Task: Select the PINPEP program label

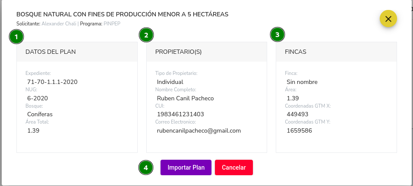Action: coord(112,24)
